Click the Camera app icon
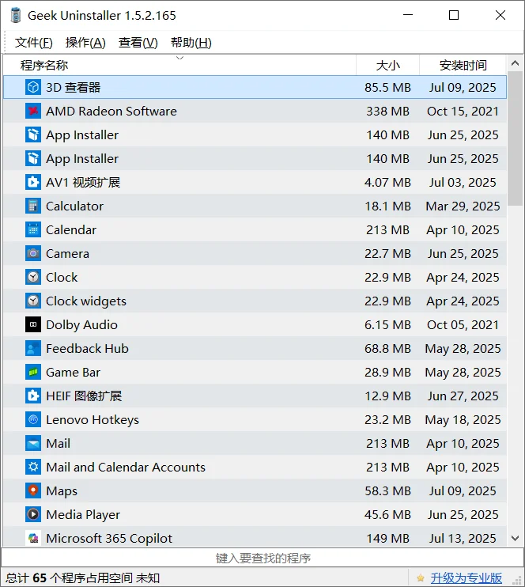 coord(33,253)
